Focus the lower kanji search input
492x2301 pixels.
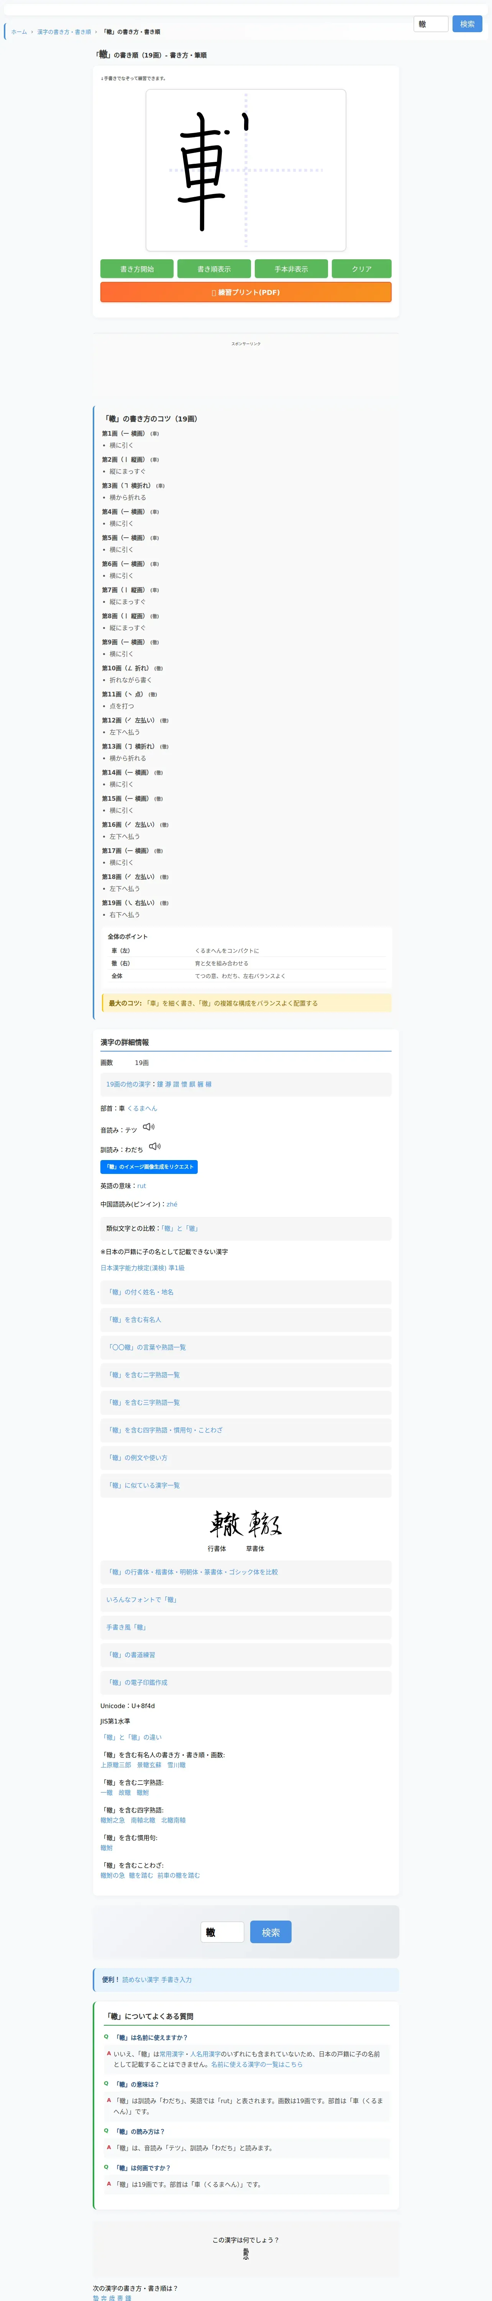pos(222,1933)
